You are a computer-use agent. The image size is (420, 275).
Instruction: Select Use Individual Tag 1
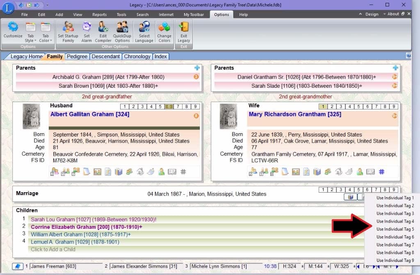pos(395,198)
